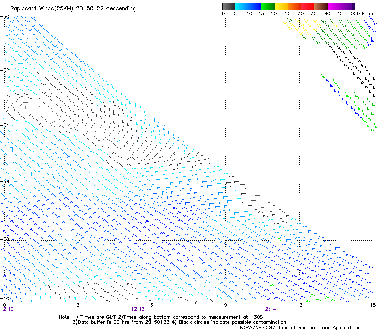This screenshot has width=377, height=331.
Task: Click the '3' longitude axis label
Action: (x=78, y=305)
